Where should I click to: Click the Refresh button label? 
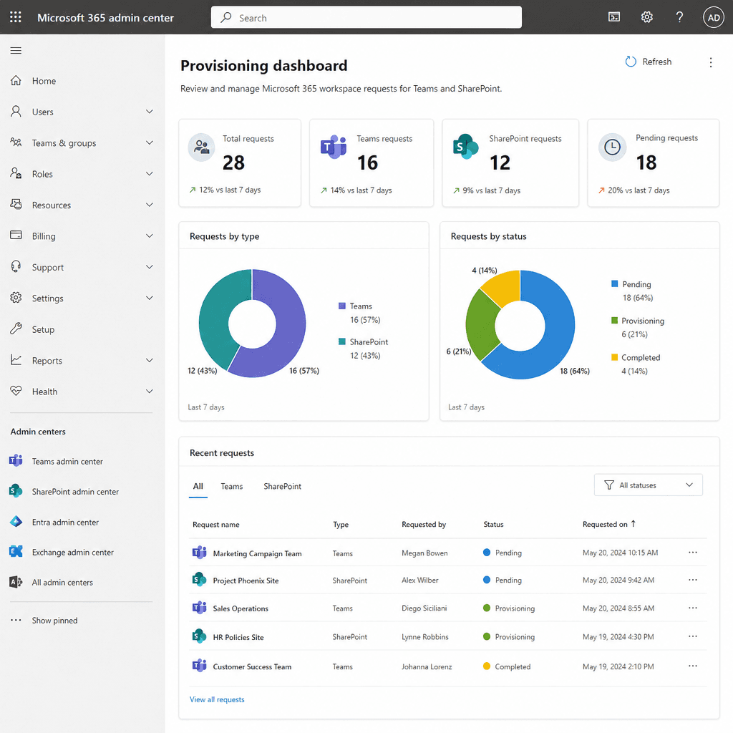click(x=656, y=62)
